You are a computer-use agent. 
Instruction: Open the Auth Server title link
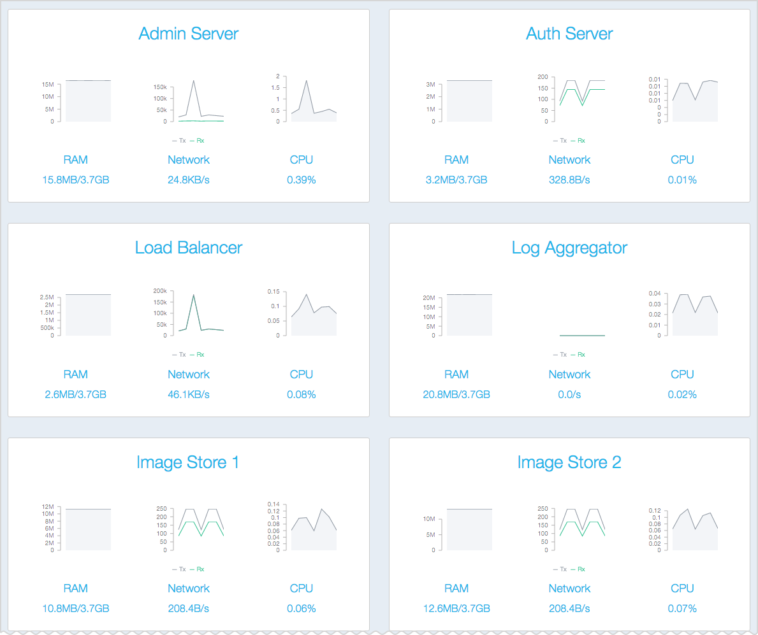[x=569, y=34]
